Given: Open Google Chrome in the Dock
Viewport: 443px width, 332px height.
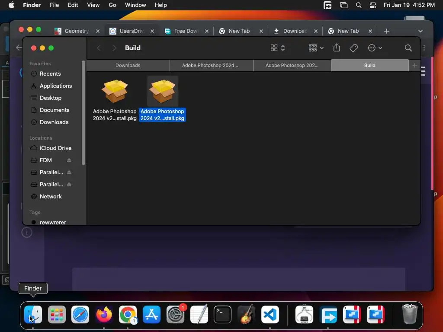Looking at the screenshot, I should (x=128, y=315).
